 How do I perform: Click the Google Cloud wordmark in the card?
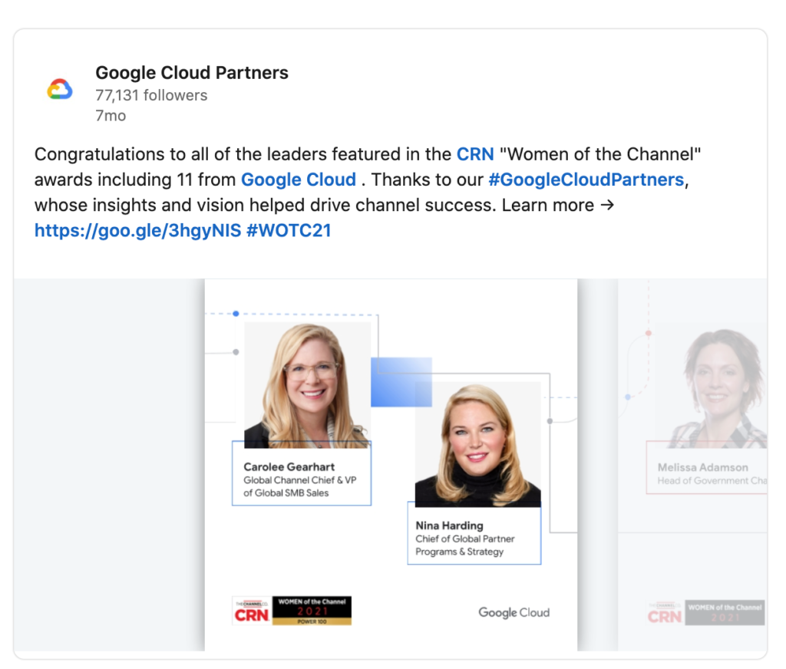514,612
